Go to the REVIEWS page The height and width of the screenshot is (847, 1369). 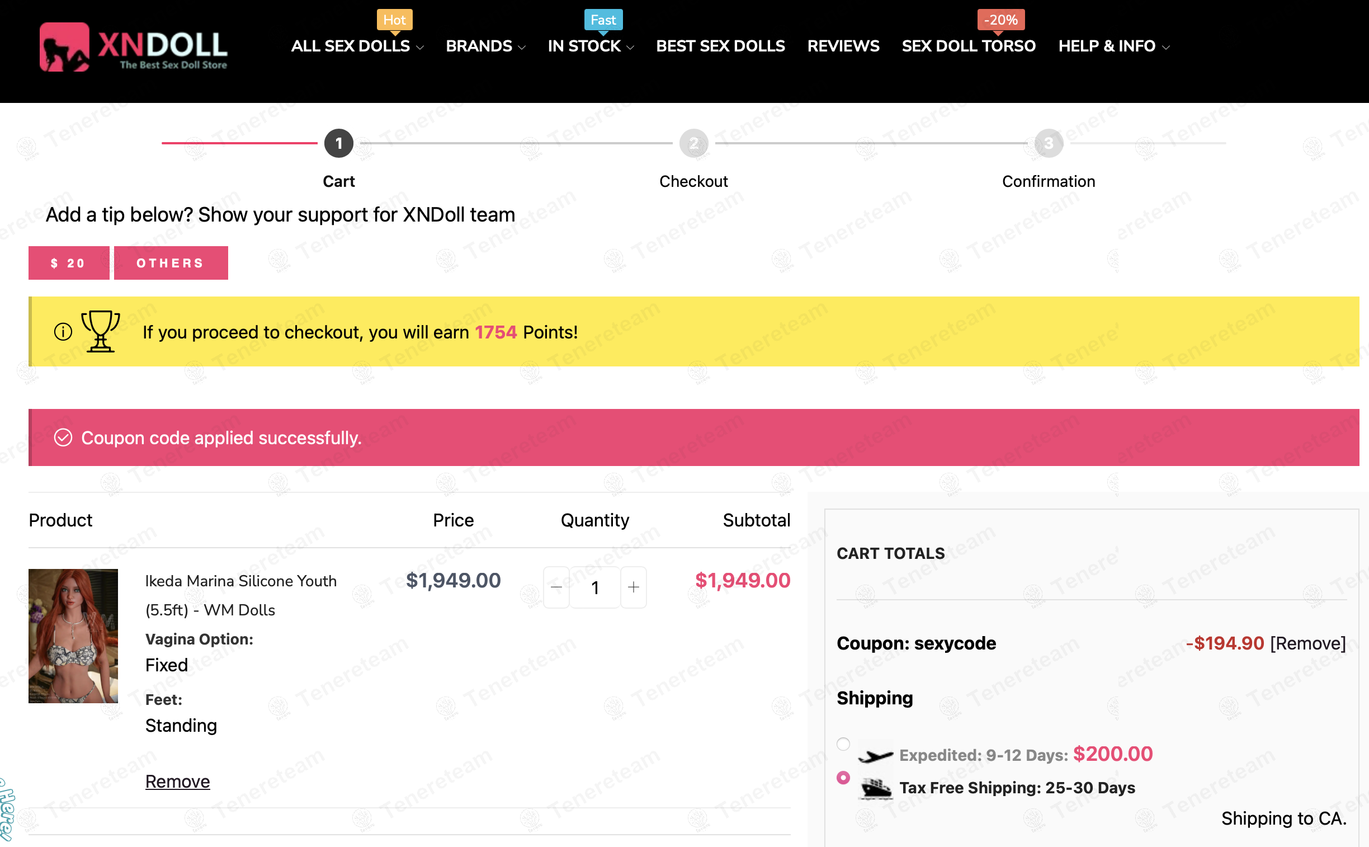tap(843, 46)
